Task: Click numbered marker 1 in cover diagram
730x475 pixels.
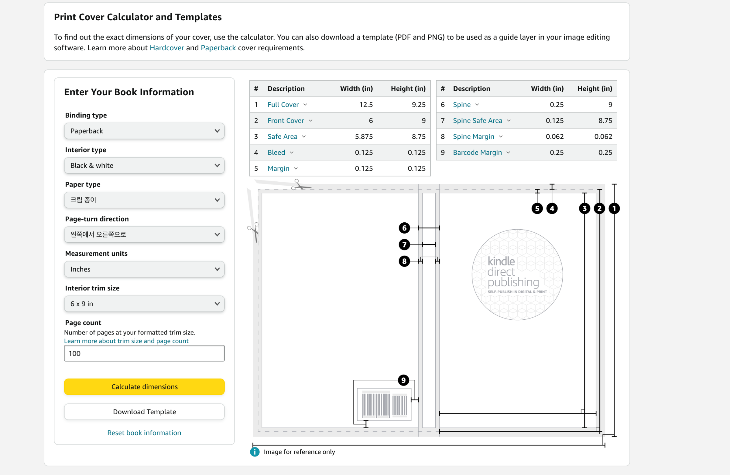Action: (x=614, y=209)
